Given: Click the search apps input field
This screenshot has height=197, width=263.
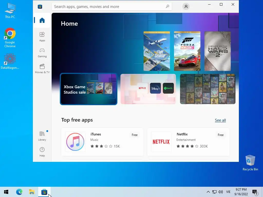Looking at the screenshot, I should coord(111,6).
